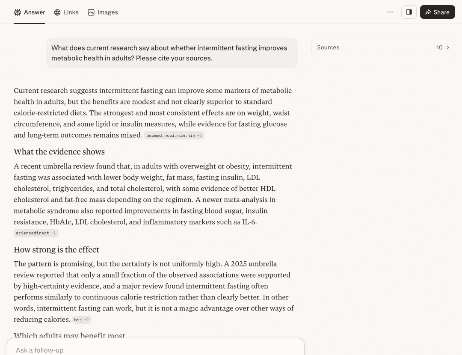The height and width of the screenshot is (355, 462).
Task: Open the bmj +2 citation chip
Action: [x=82, y=319]
